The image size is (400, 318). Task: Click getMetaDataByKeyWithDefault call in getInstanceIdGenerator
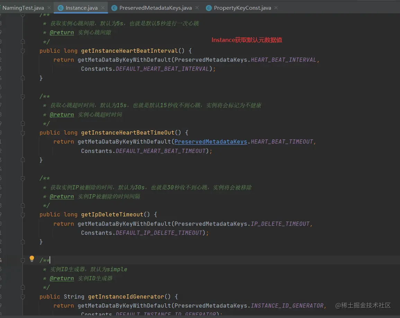124,306
